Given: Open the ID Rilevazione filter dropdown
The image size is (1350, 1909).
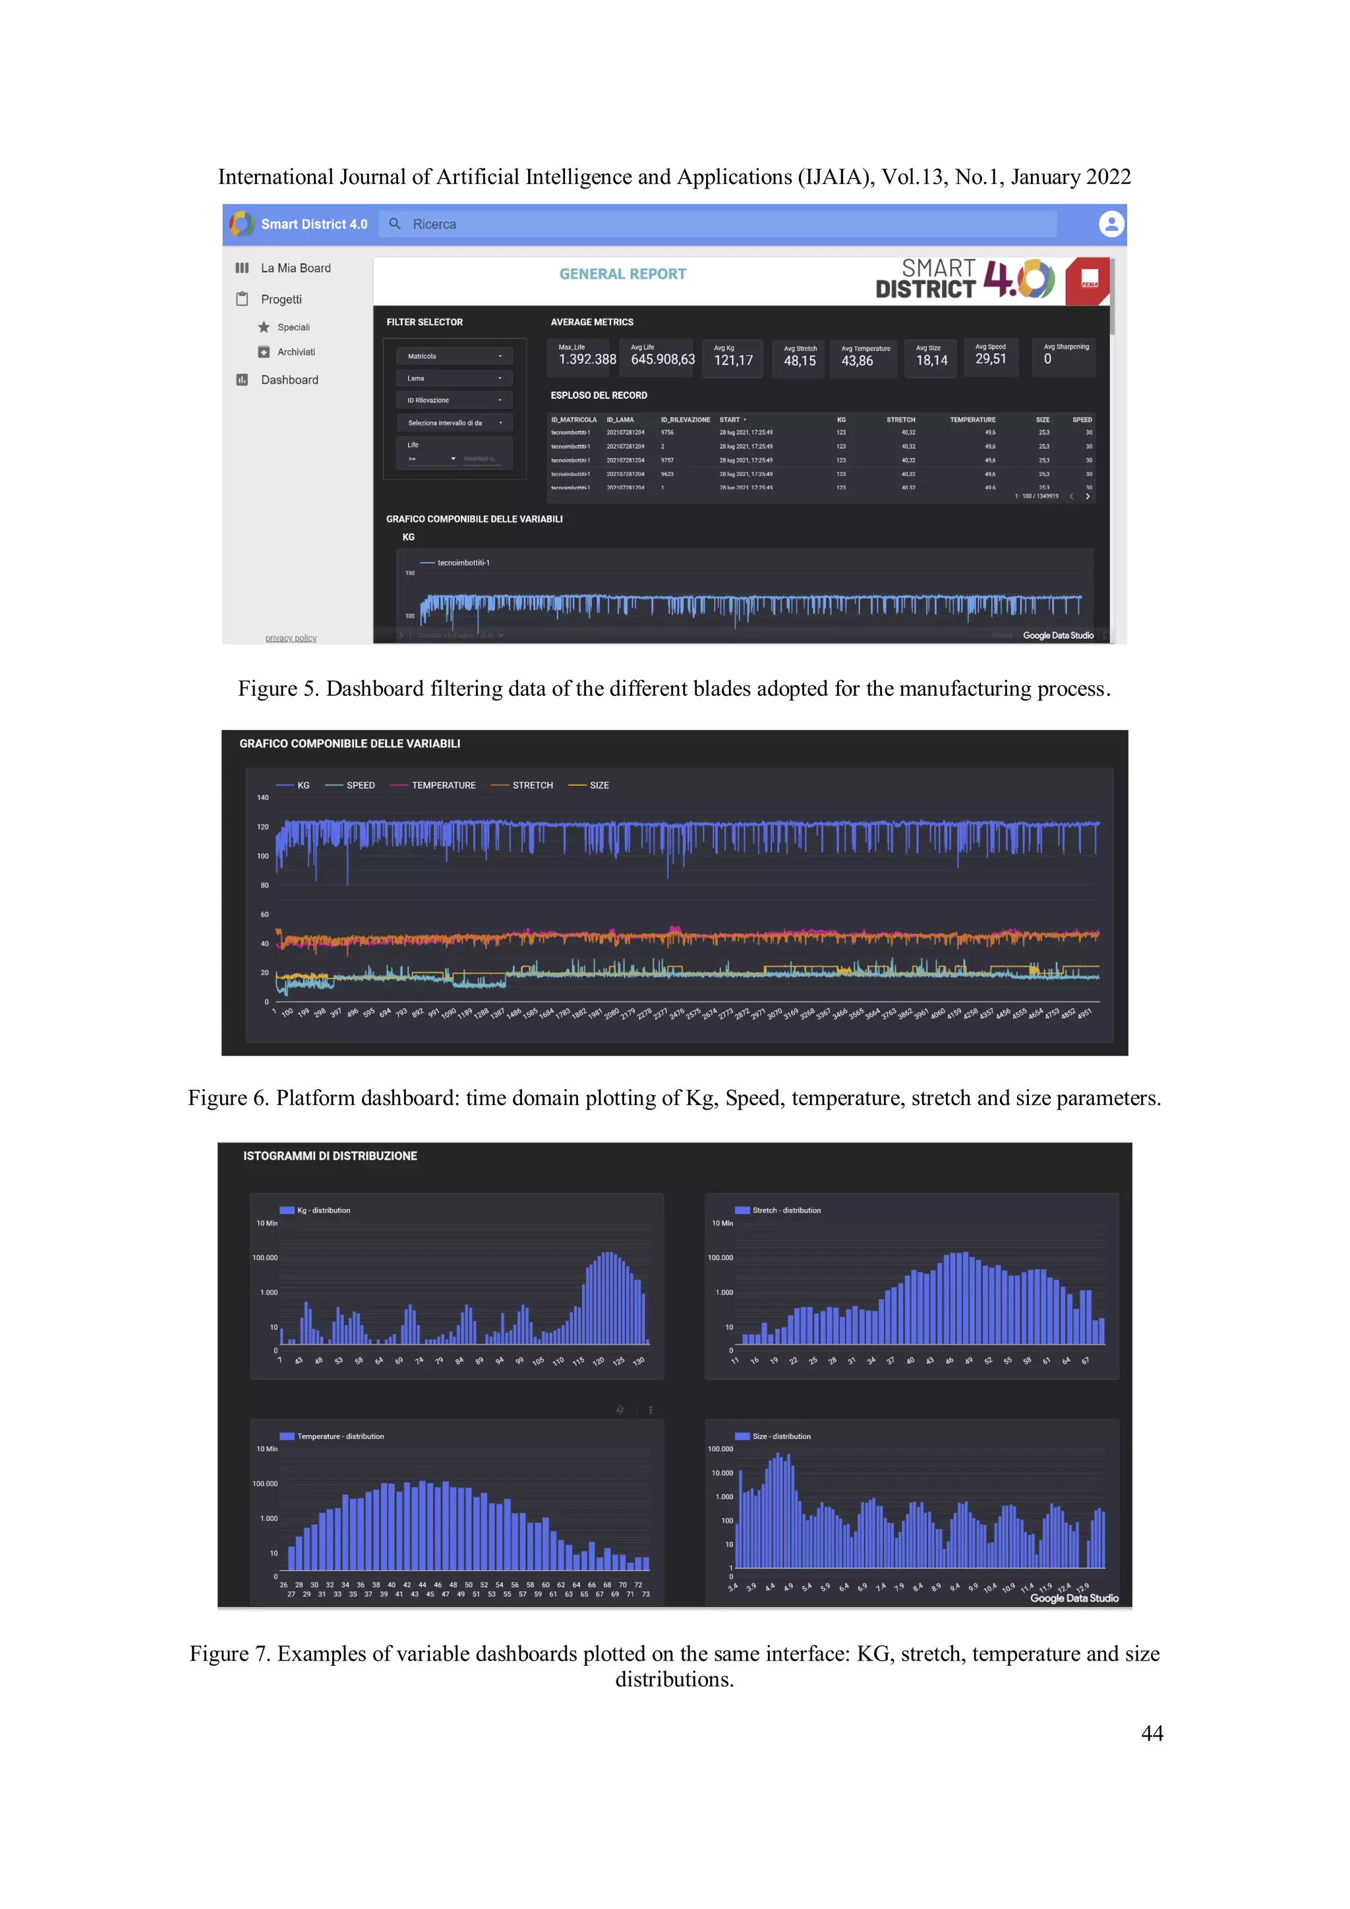Looking at the screenshot, I should (x=454, y=400).
